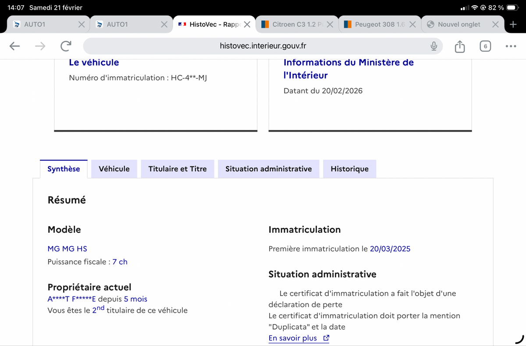Open the three-dots browser menu
The image size is (526, 346).
click(x=510, y=46)
